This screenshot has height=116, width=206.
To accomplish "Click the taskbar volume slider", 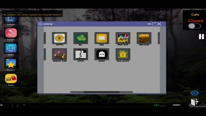I will pos(180,105).
